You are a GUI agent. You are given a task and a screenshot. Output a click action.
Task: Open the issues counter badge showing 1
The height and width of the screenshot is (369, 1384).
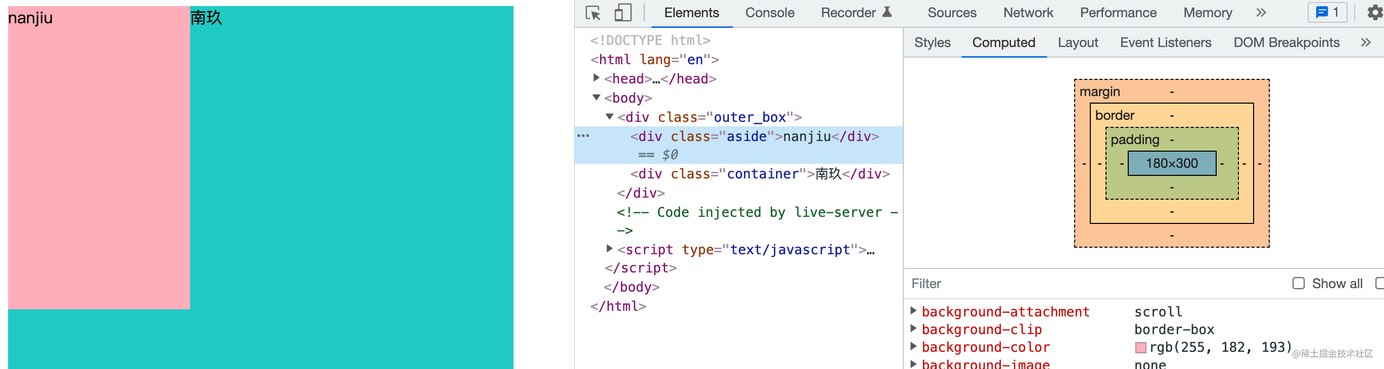pyautogui.click(x=1327, y=12)
